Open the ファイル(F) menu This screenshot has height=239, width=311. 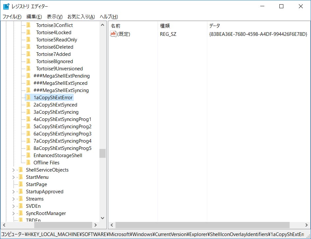(x=12, y=17)
